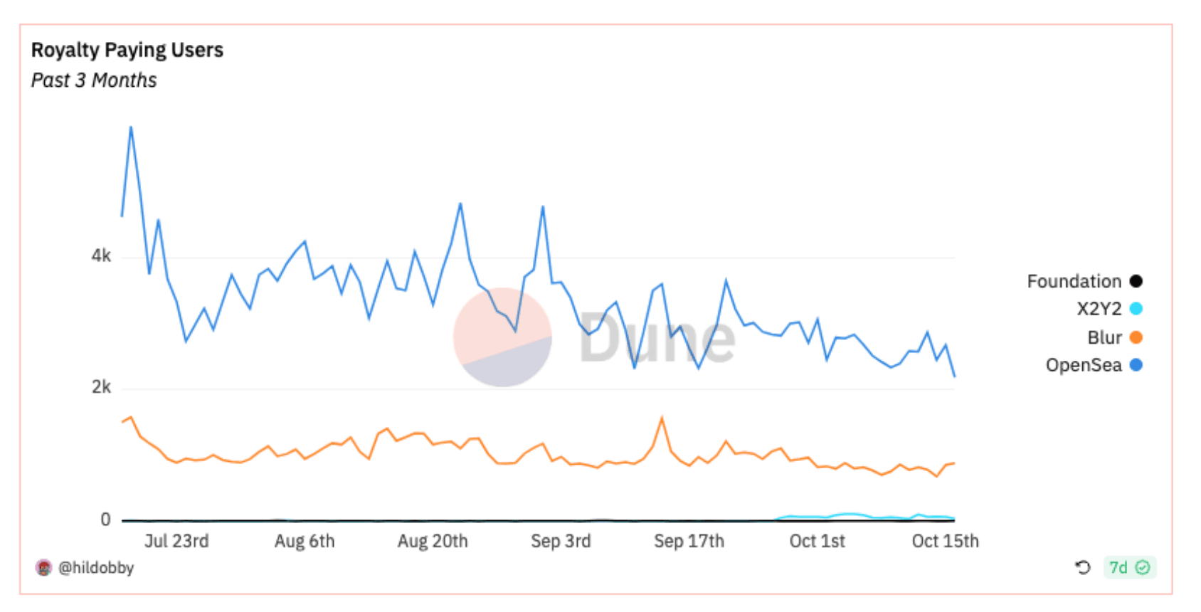Click the Dune watermark circle logo

pyautogui.click(x=502, y=337)
